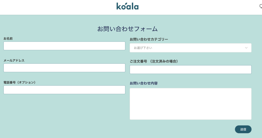Focus the お名前 input field
The image size is (262, 138).
(x=64, y=46)
